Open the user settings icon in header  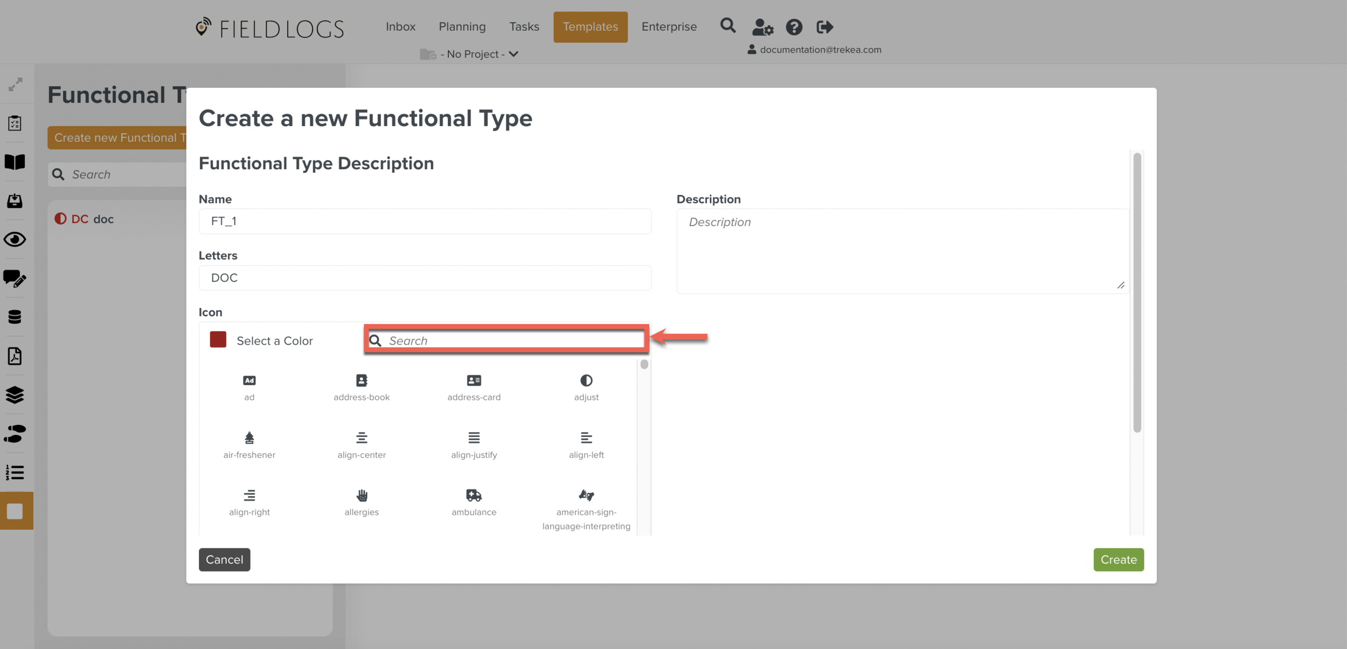point(762,27)
